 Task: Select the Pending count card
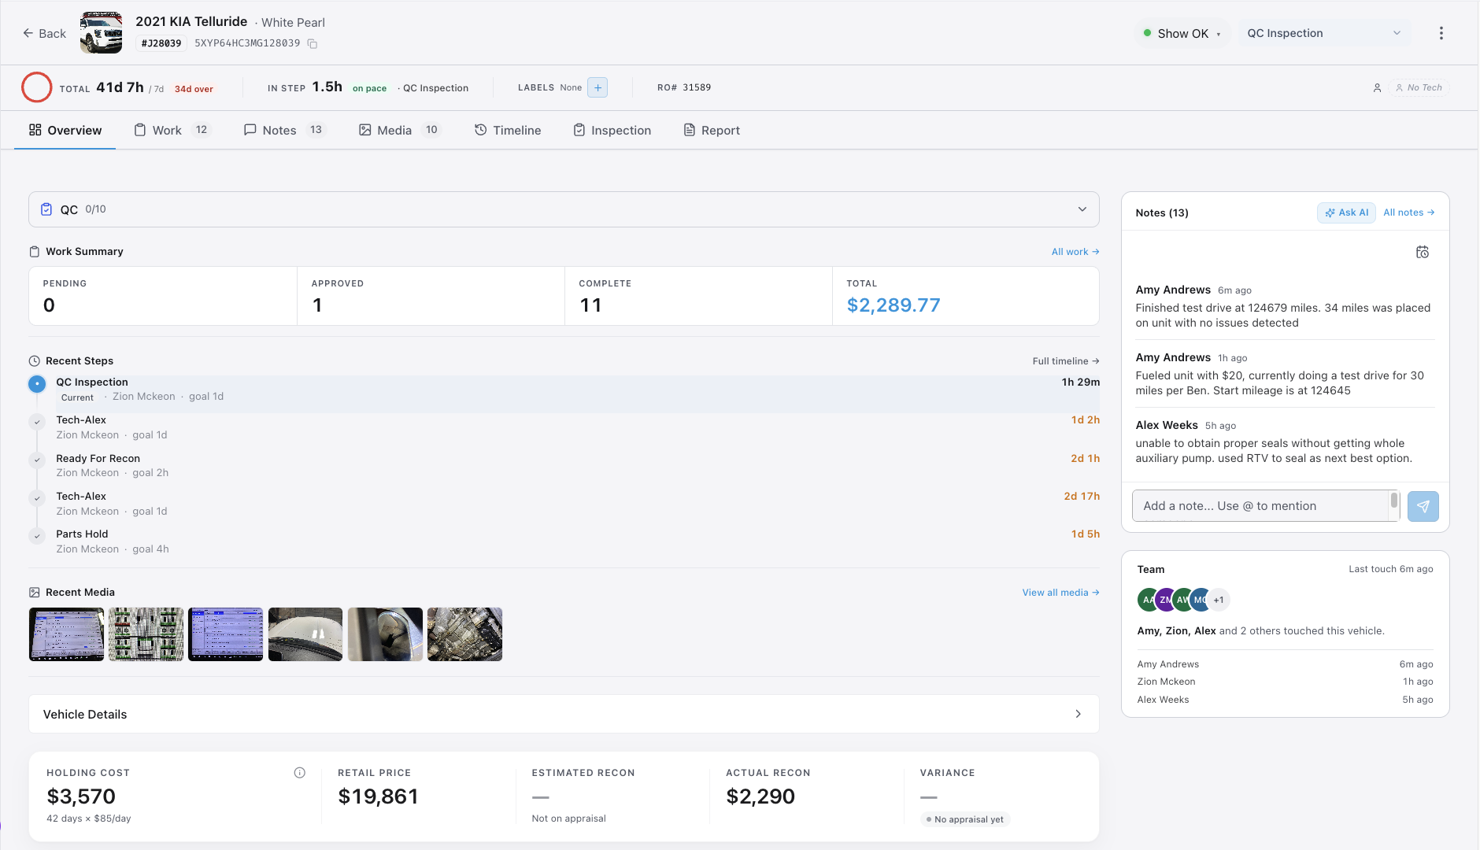(x=163, y=296)
